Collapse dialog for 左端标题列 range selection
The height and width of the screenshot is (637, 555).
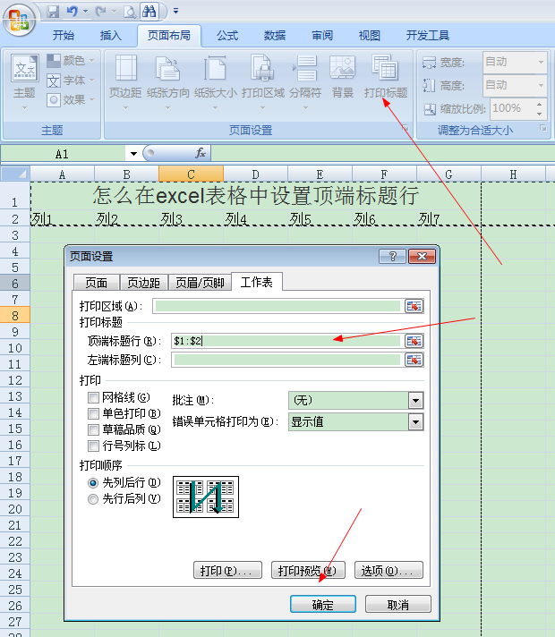[x=414, y=360]
